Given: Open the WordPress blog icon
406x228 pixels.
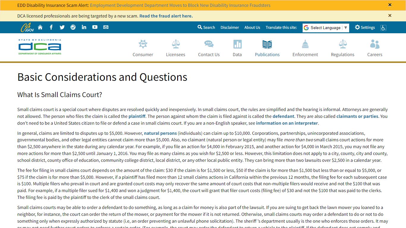Looking at the screenshot, I should [x=73, y=27].
